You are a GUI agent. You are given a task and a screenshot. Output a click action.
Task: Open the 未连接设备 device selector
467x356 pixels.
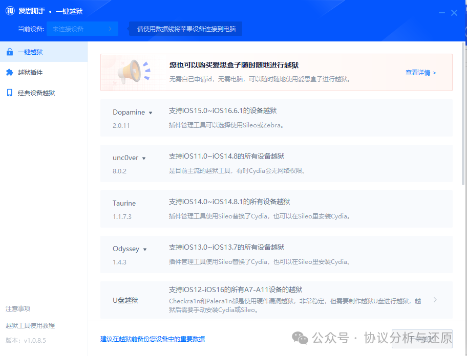point(82,29)
